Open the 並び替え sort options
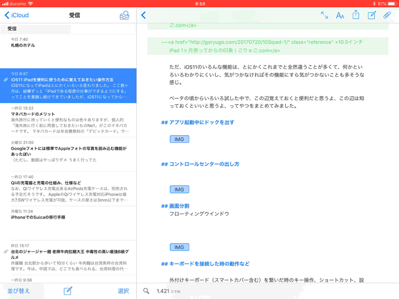 pyautogui.click(x=18, y=291)
